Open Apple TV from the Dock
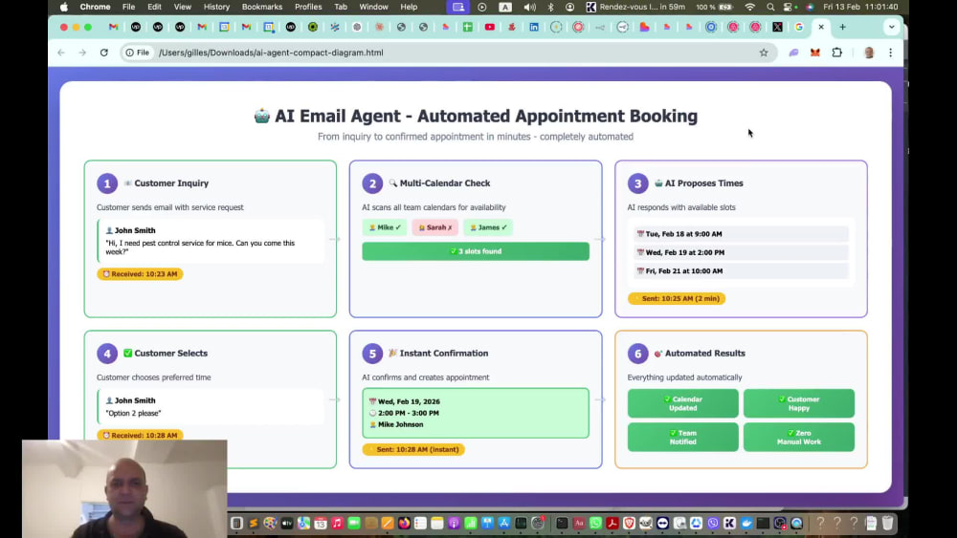This screenshot has width=957, height=538. point(286,523)
